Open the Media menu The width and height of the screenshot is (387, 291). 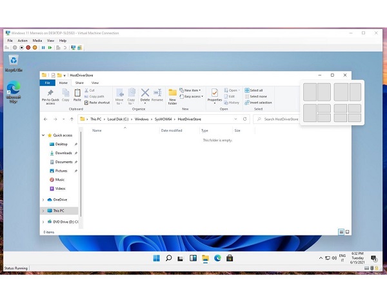click(x=37, y=41)
